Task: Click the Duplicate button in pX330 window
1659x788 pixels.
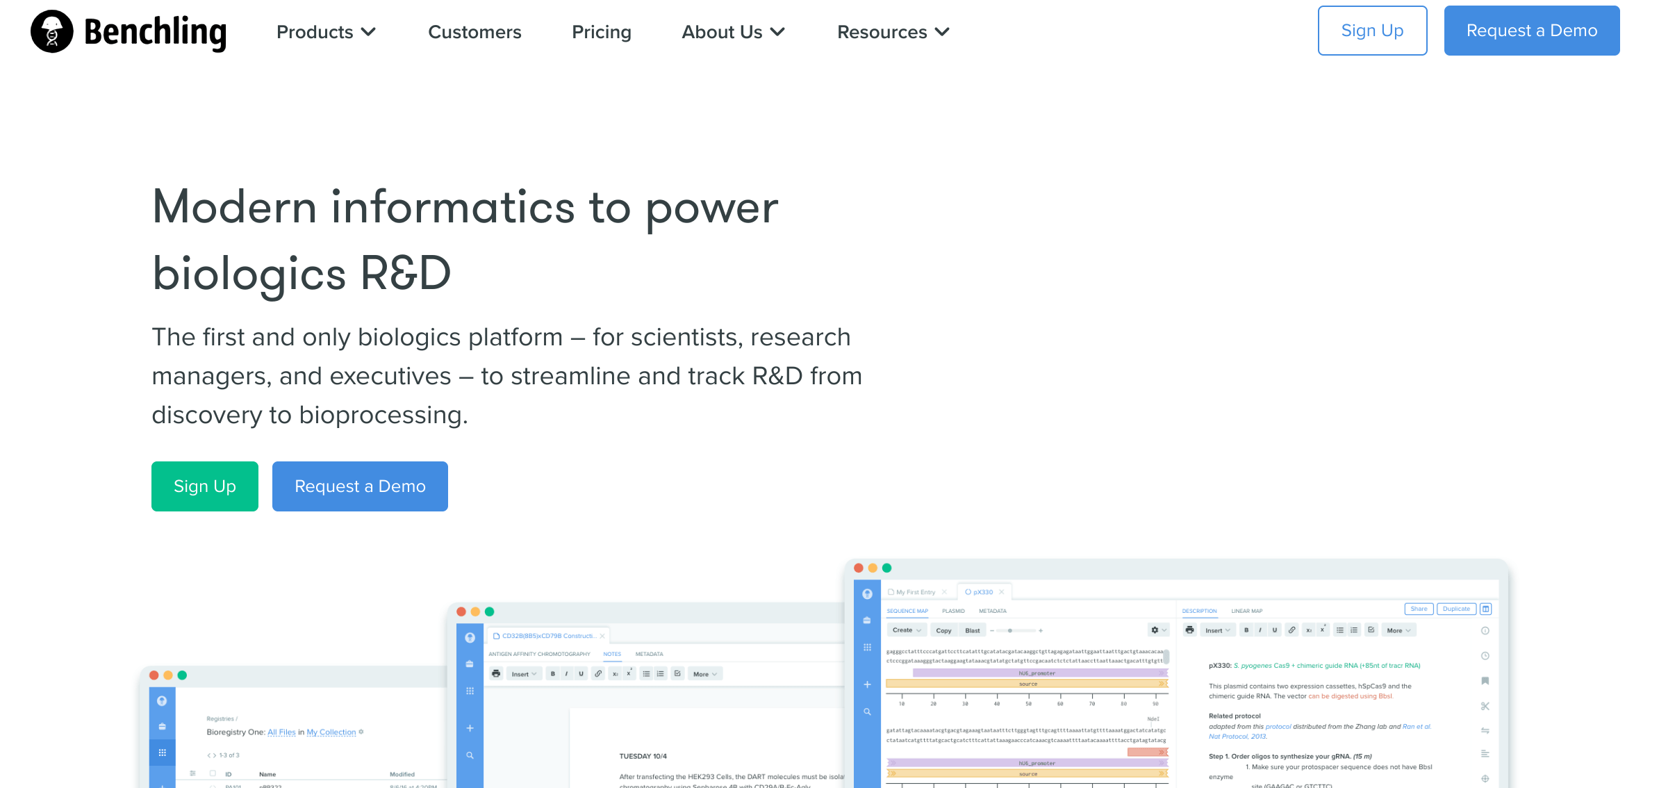Action: tap(1456, 609)
